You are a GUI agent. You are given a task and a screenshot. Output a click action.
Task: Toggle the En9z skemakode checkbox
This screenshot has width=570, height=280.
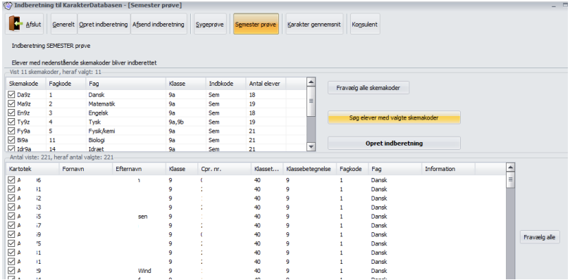[11, 113]
